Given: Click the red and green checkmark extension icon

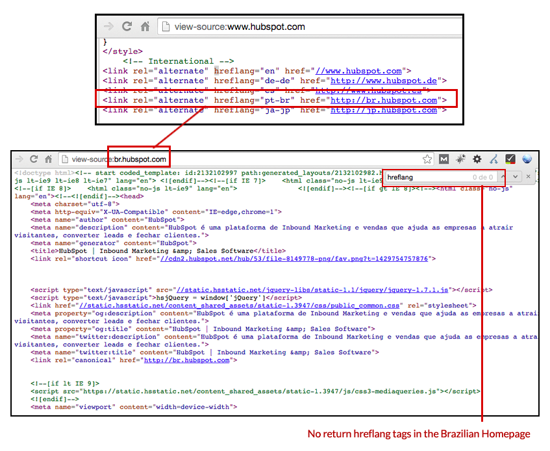Looking at the screenshot, I should [x=510, y=159].
